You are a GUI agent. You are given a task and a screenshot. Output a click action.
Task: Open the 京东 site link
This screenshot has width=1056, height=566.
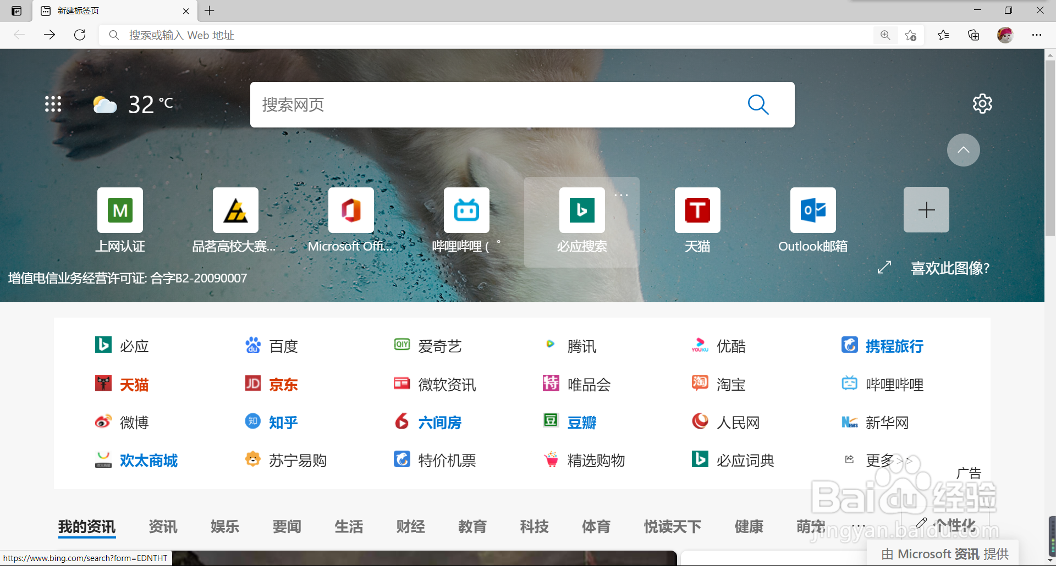pyautogui.click(x=272, y=384)
